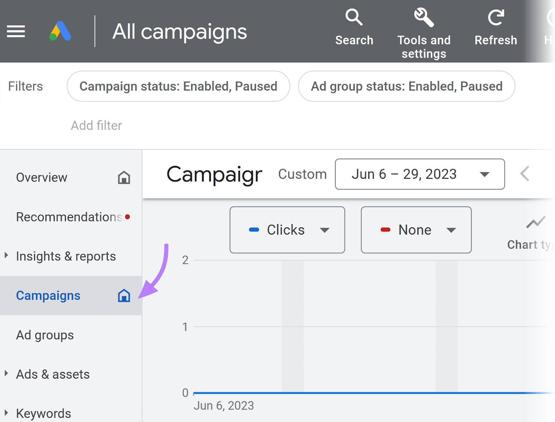The width and height of the screenshot is (555, 422).
Task: Select Ad groups in the sidebar
Action: pyautogui.click(x=44, y=335)
